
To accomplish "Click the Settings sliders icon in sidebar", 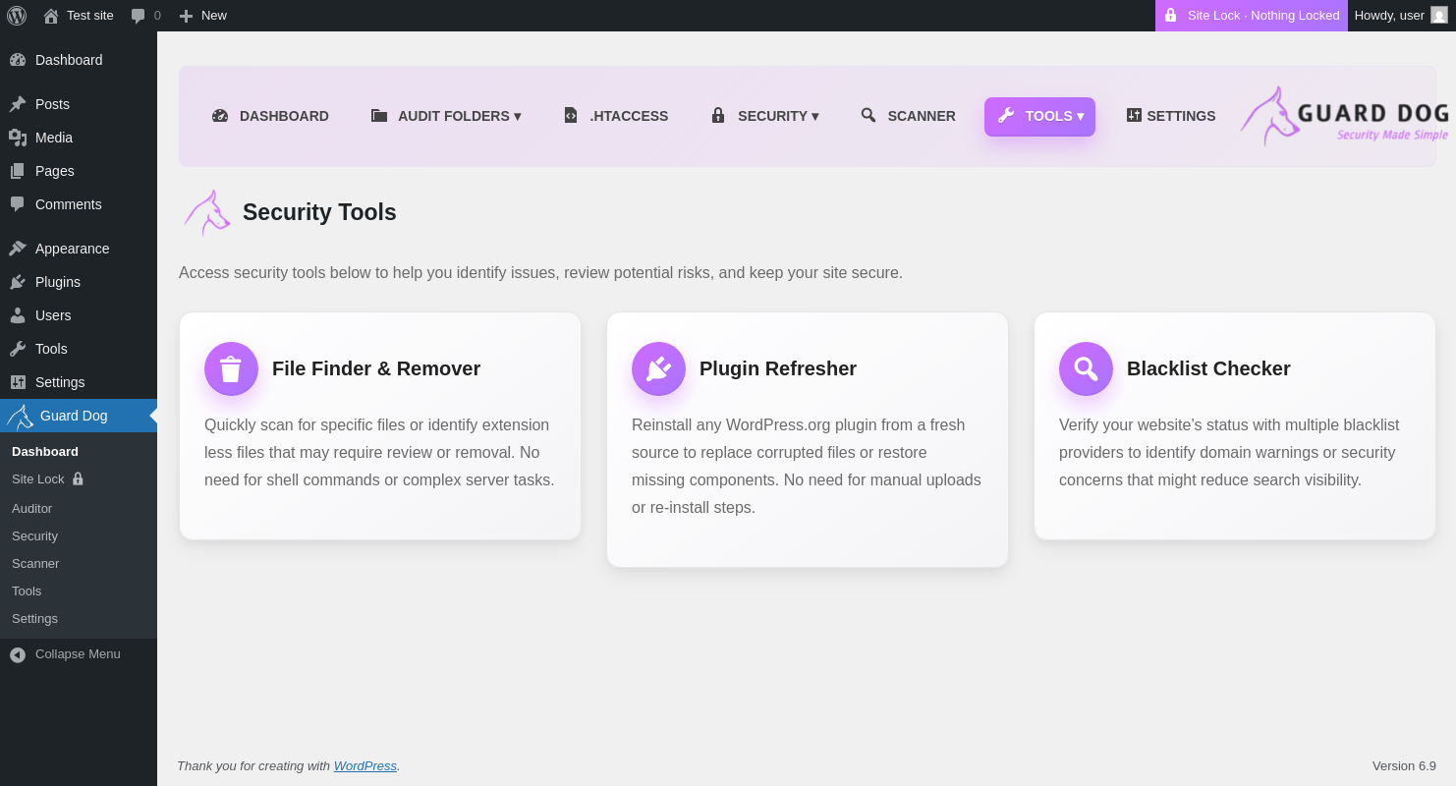I will point(18,382).
